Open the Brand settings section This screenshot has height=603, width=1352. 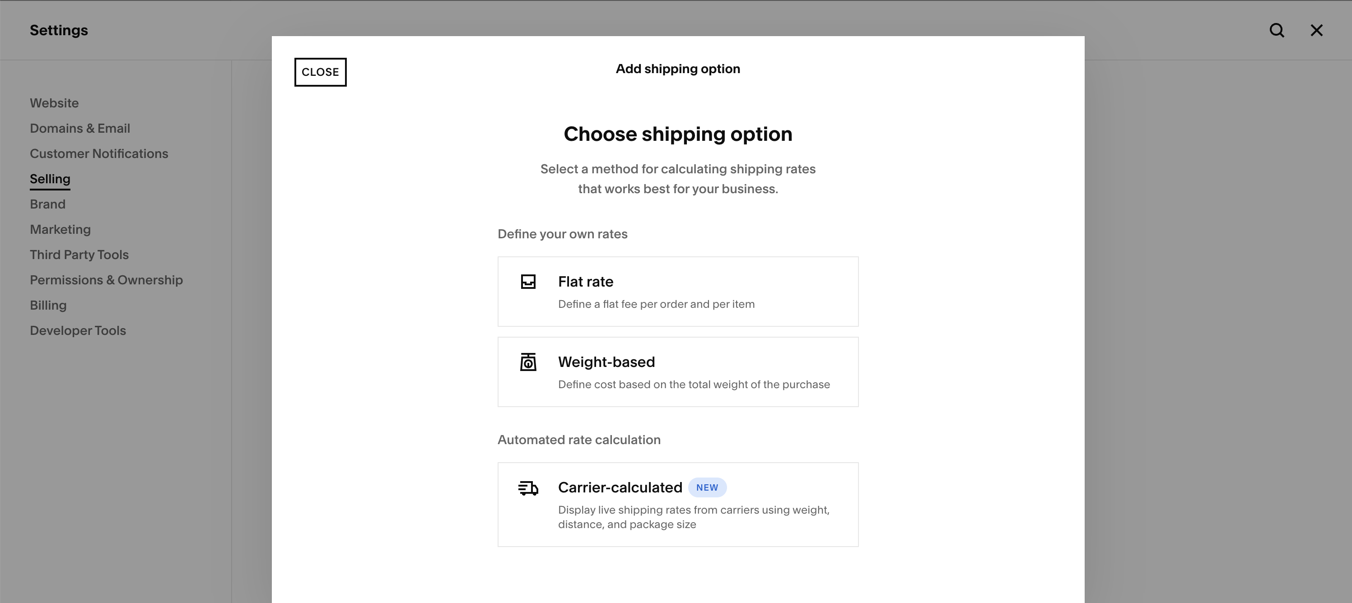(47, 204)
